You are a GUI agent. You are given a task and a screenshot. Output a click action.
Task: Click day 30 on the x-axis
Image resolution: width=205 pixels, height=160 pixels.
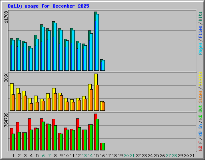point(186,156)
